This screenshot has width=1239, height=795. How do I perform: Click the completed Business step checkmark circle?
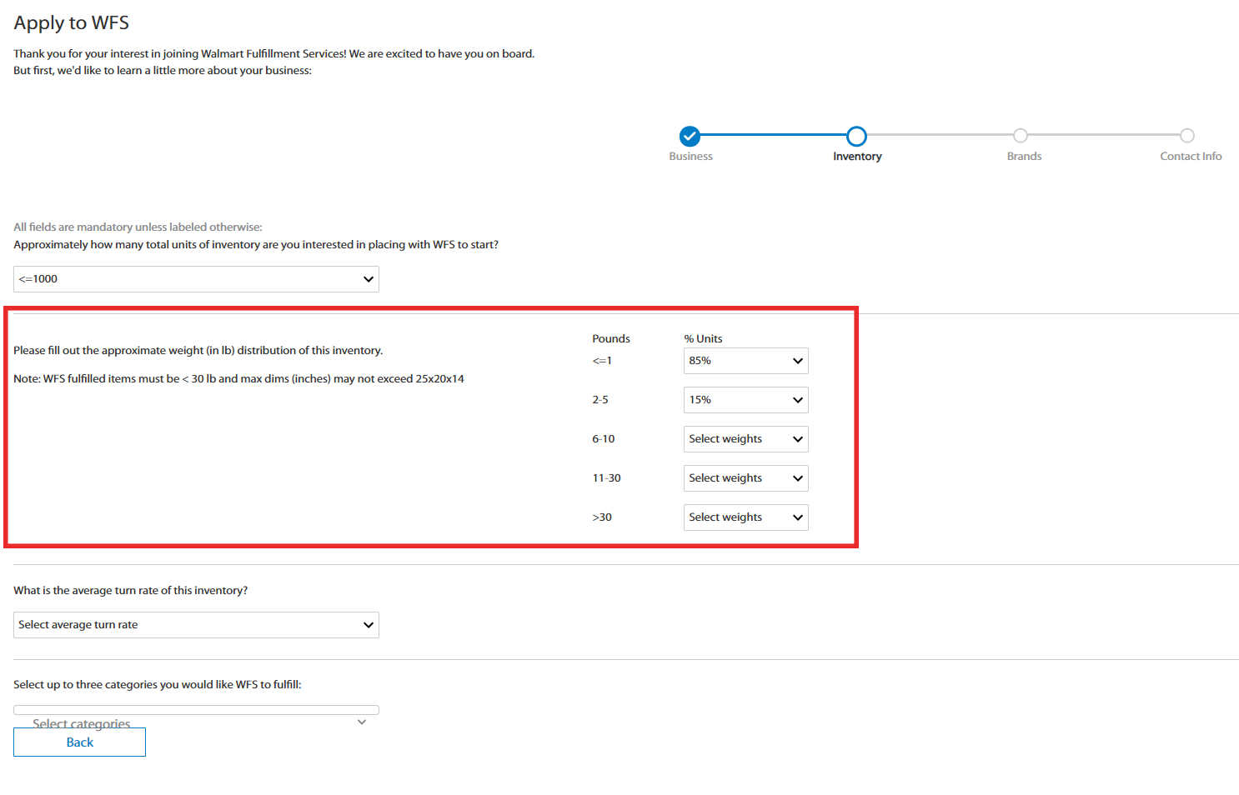click(x=690, y=136)
